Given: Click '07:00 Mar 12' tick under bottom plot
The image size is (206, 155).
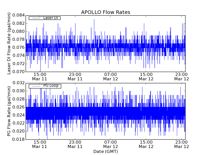Looking at the screenshot, I should pos(110,144).
